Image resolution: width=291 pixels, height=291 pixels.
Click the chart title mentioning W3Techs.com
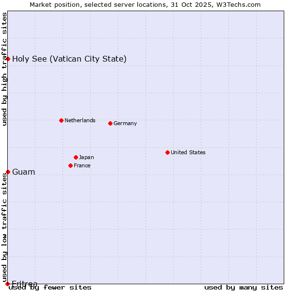pyautogui.click(x=145, y=4)
